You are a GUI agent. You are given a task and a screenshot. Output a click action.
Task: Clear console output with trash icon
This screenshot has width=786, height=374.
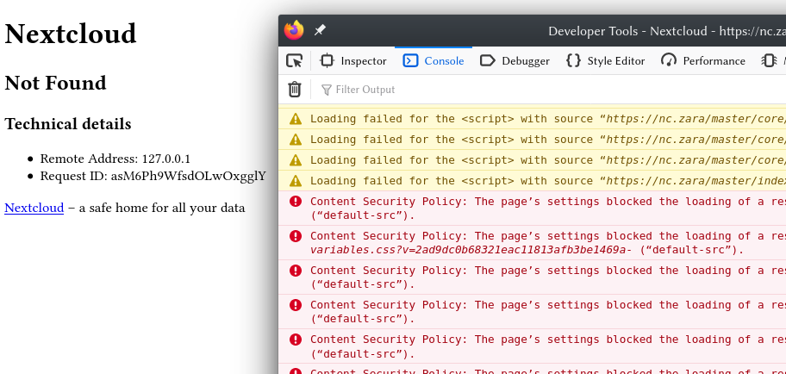pos(295,90)
